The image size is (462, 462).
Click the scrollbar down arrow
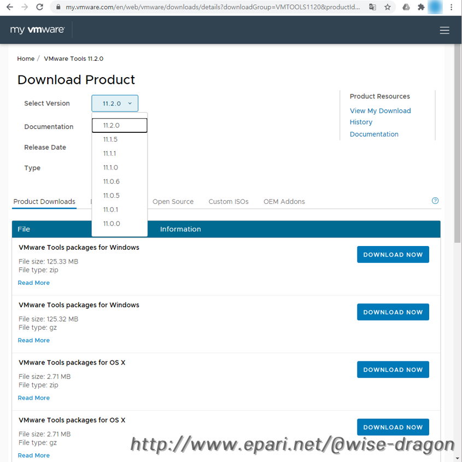tap(457, 459)
